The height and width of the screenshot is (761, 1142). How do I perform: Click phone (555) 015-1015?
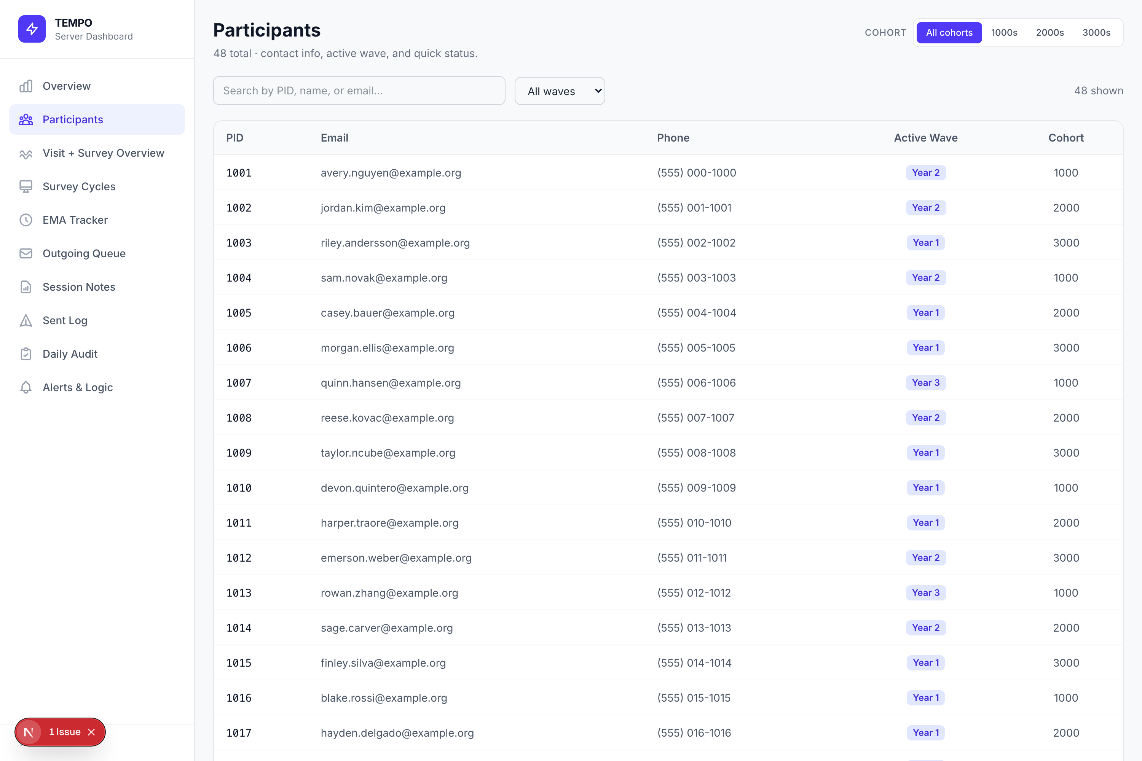[694, 698]
